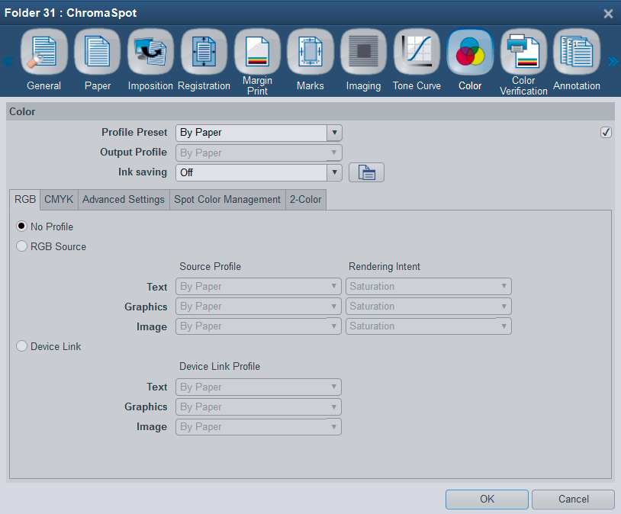Open Rendering Intent Text dropdown
The height and width of the screenshot is (514, 621).
coord(429,286)
